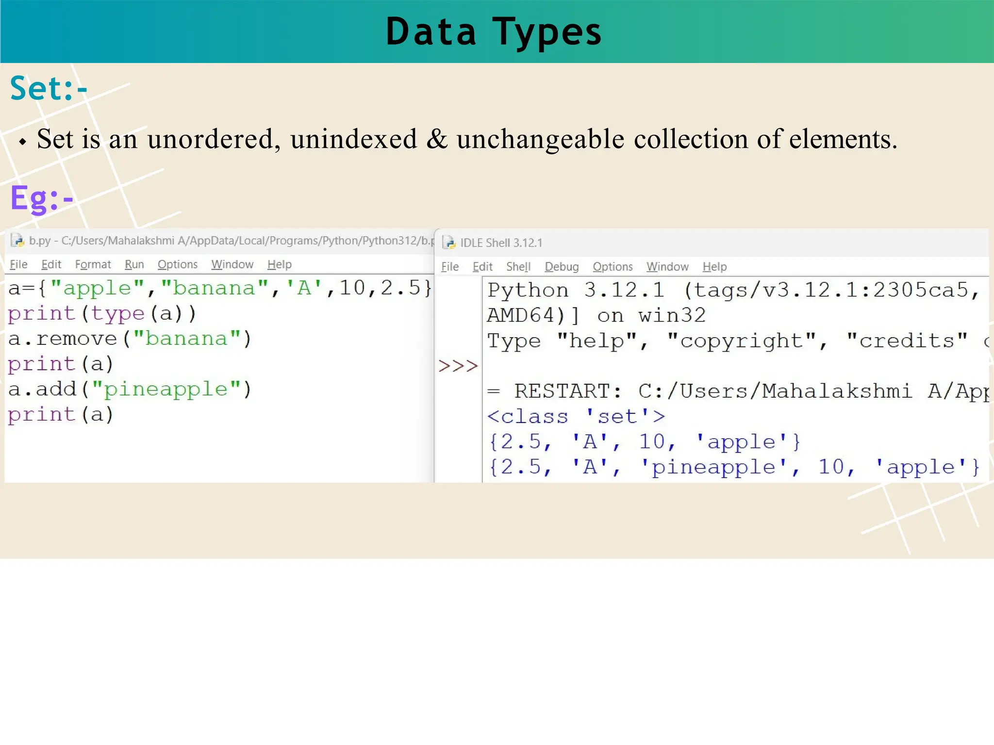Open the IDLE Shell Window menu
994x745 pixels.
pyautogui.click(x=667, y=267)
